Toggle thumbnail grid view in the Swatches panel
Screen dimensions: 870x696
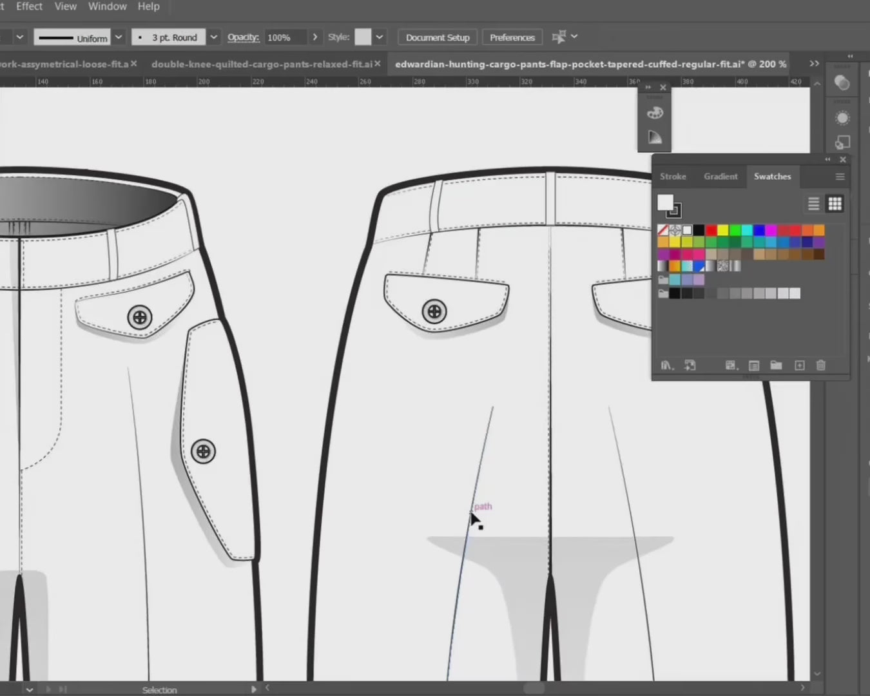835,204
